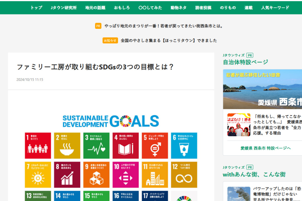Open the withあんな街、こんな街 heading
The image size is (302, 201).
[254, 175]
